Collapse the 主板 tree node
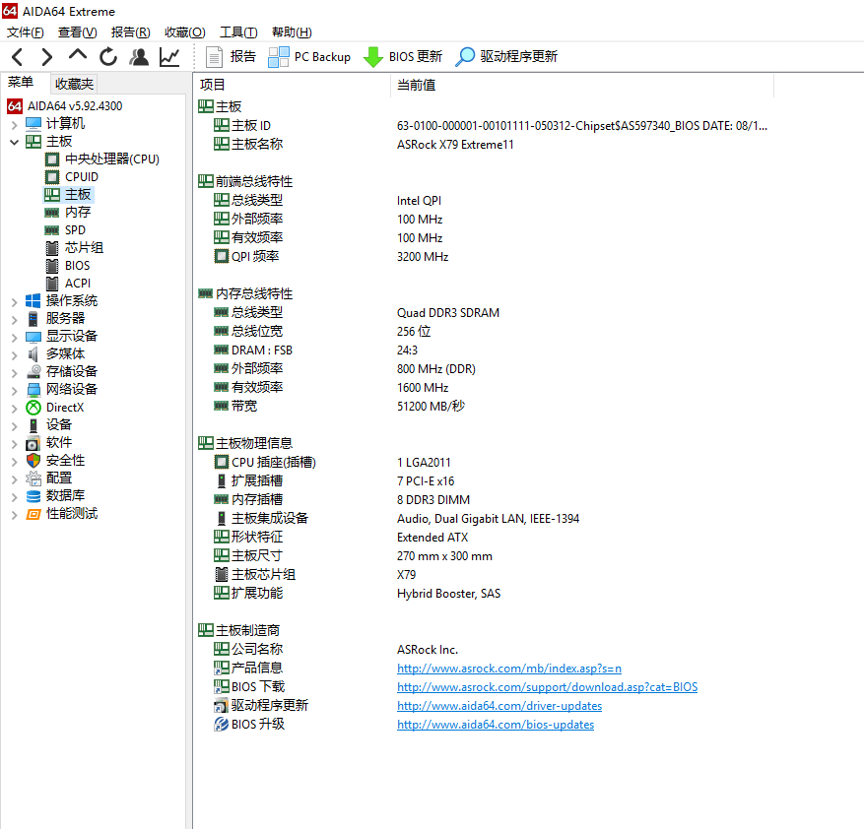The image size is (864, 829). tap(15, 142)
